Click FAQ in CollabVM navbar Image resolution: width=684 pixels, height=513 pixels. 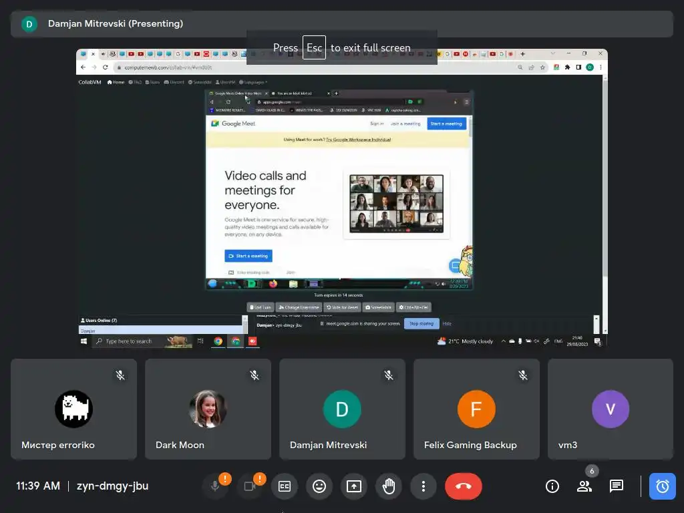point(135,82)
